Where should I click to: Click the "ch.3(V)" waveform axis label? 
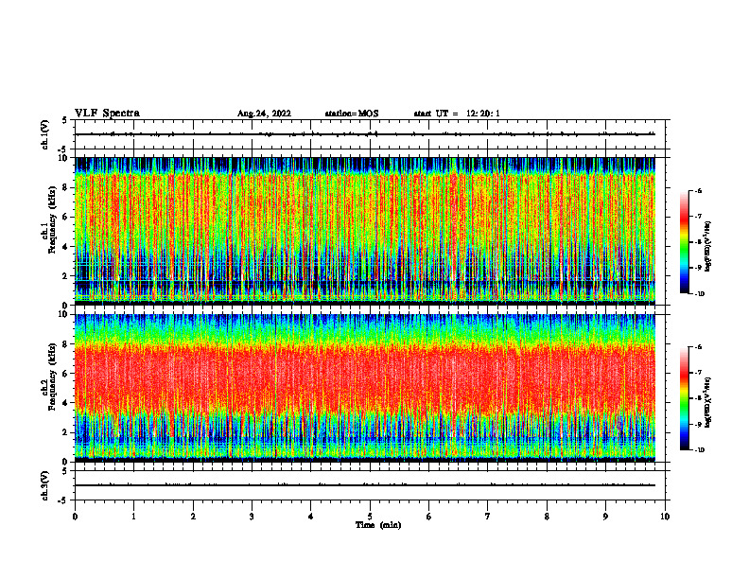(x=45, y=485)
